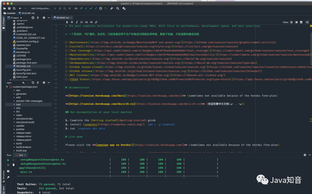
Task: Hide the Project panel with minus icon
Action: (49, 18)
